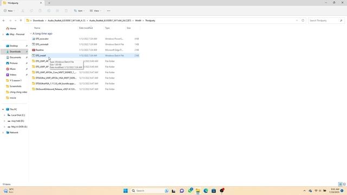Click the Share icon in toolbar
The height and width of the screenshot is (195, 347).
57,11
